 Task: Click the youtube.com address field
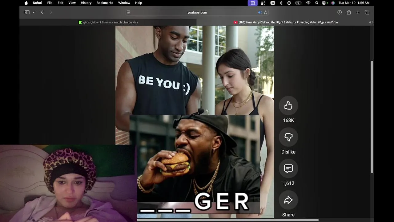tap(197, 12)
